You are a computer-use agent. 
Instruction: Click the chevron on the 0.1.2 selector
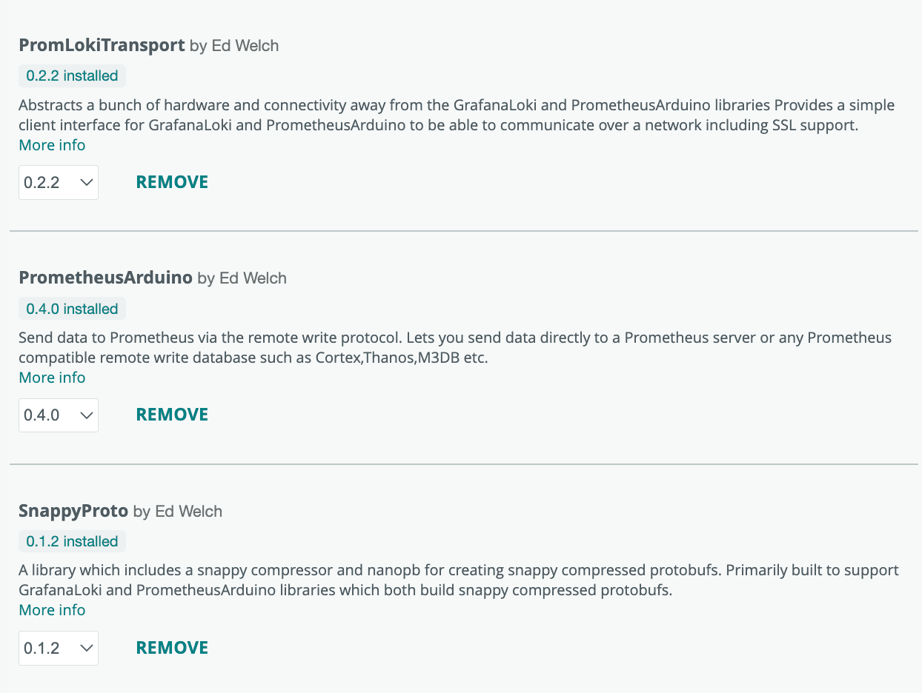[84, 647]
